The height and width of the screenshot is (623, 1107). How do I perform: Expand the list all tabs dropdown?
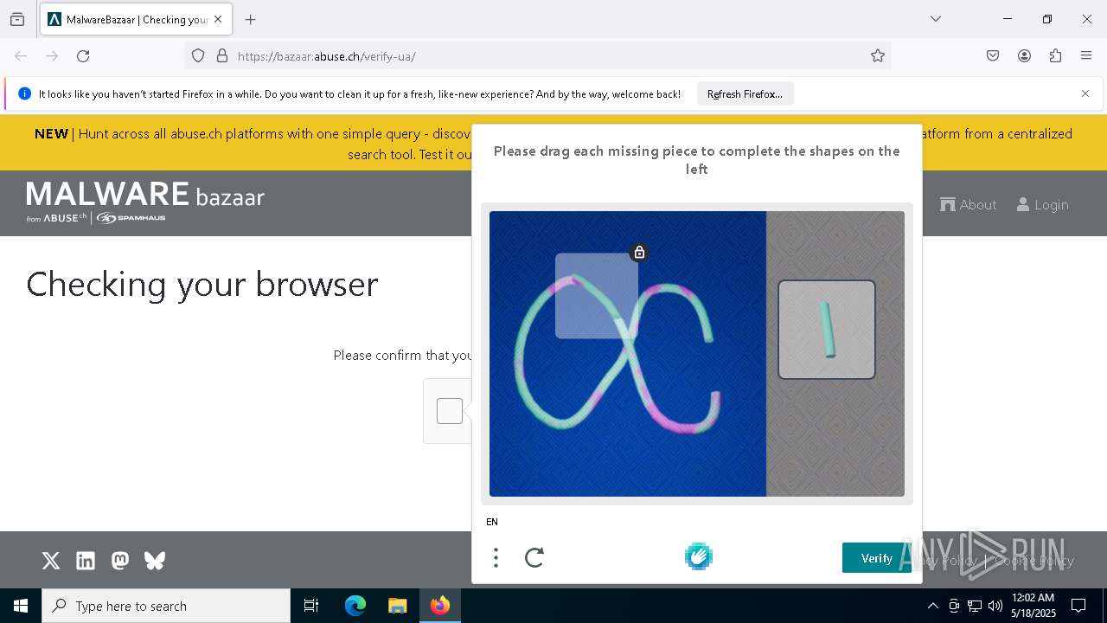point(936,19)
